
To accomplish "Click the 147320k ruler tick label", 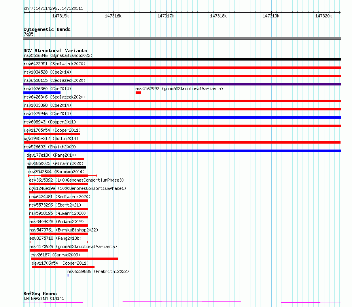I will tap(324, 16).
